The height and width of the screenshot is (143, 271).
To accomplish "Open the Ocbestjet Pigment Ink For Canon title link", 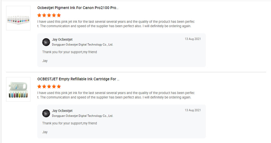I will point(78,8).
